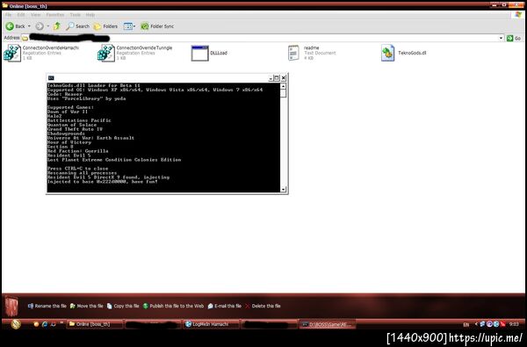Viewport: 527px width, 347px height.
Task: Click "Copy this file" task link
Action: click(123, 306)
